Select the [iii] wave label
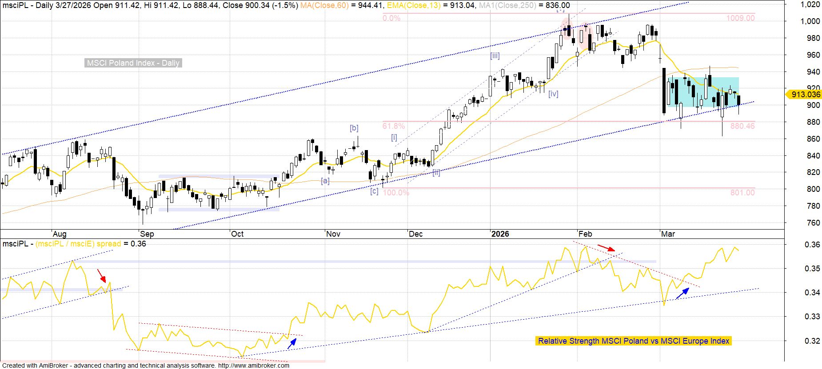Screen dimensions: 822x369 (495, 56)
